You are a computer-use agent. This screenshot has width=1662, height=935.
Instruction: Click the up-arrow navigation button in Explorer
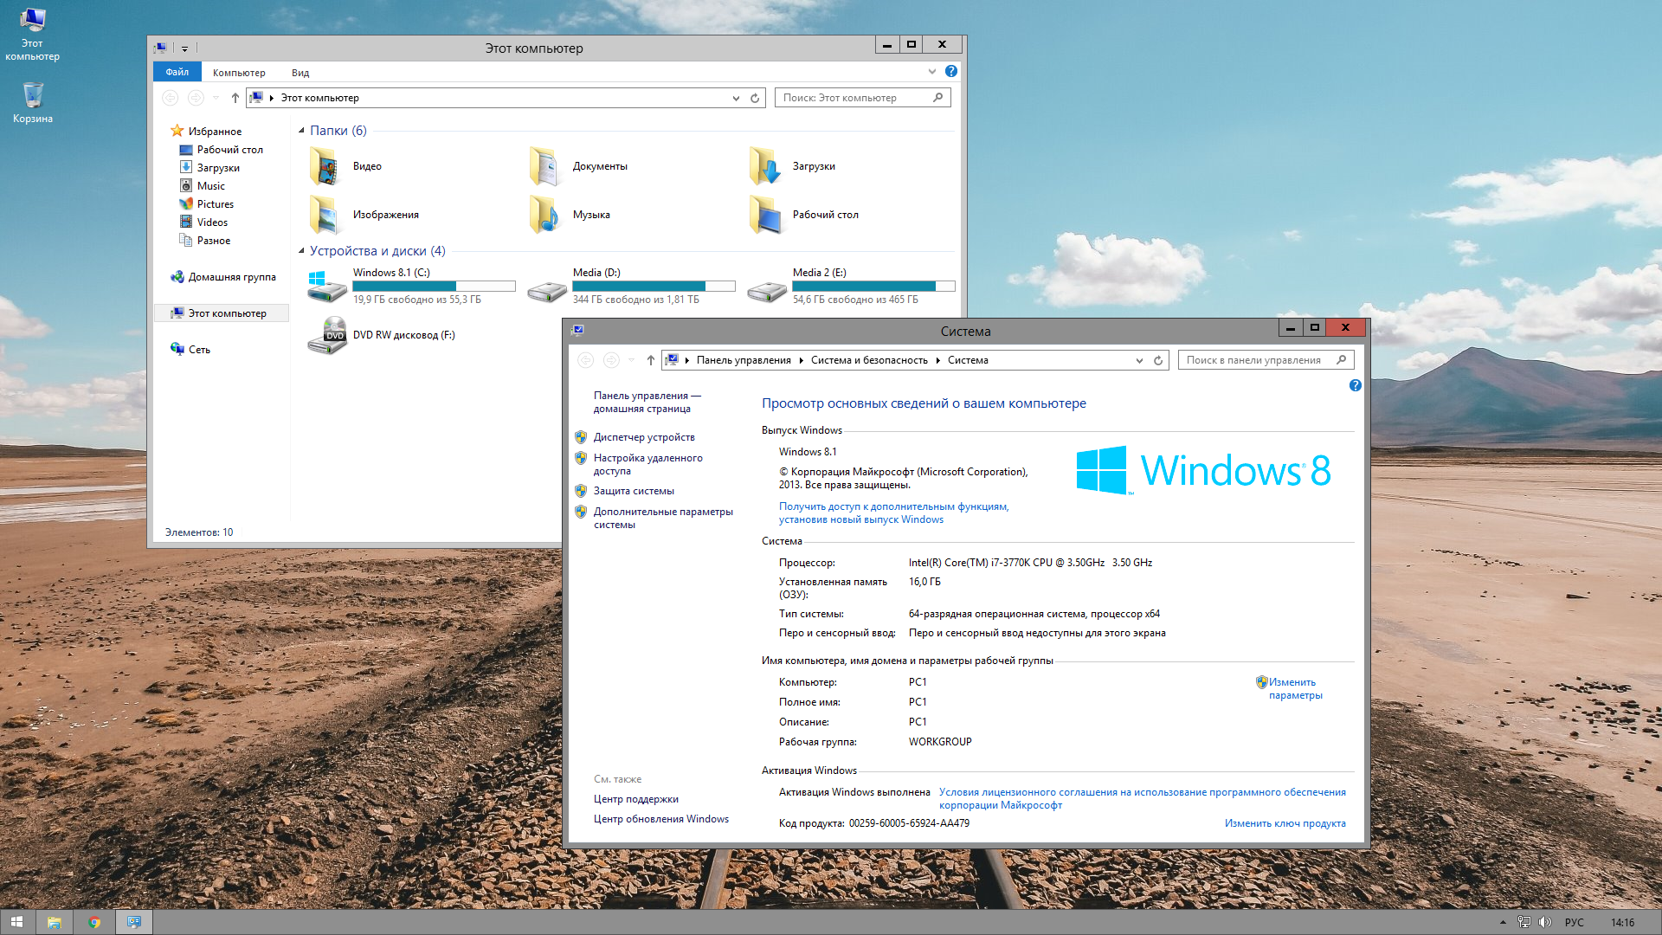[235, 98]
